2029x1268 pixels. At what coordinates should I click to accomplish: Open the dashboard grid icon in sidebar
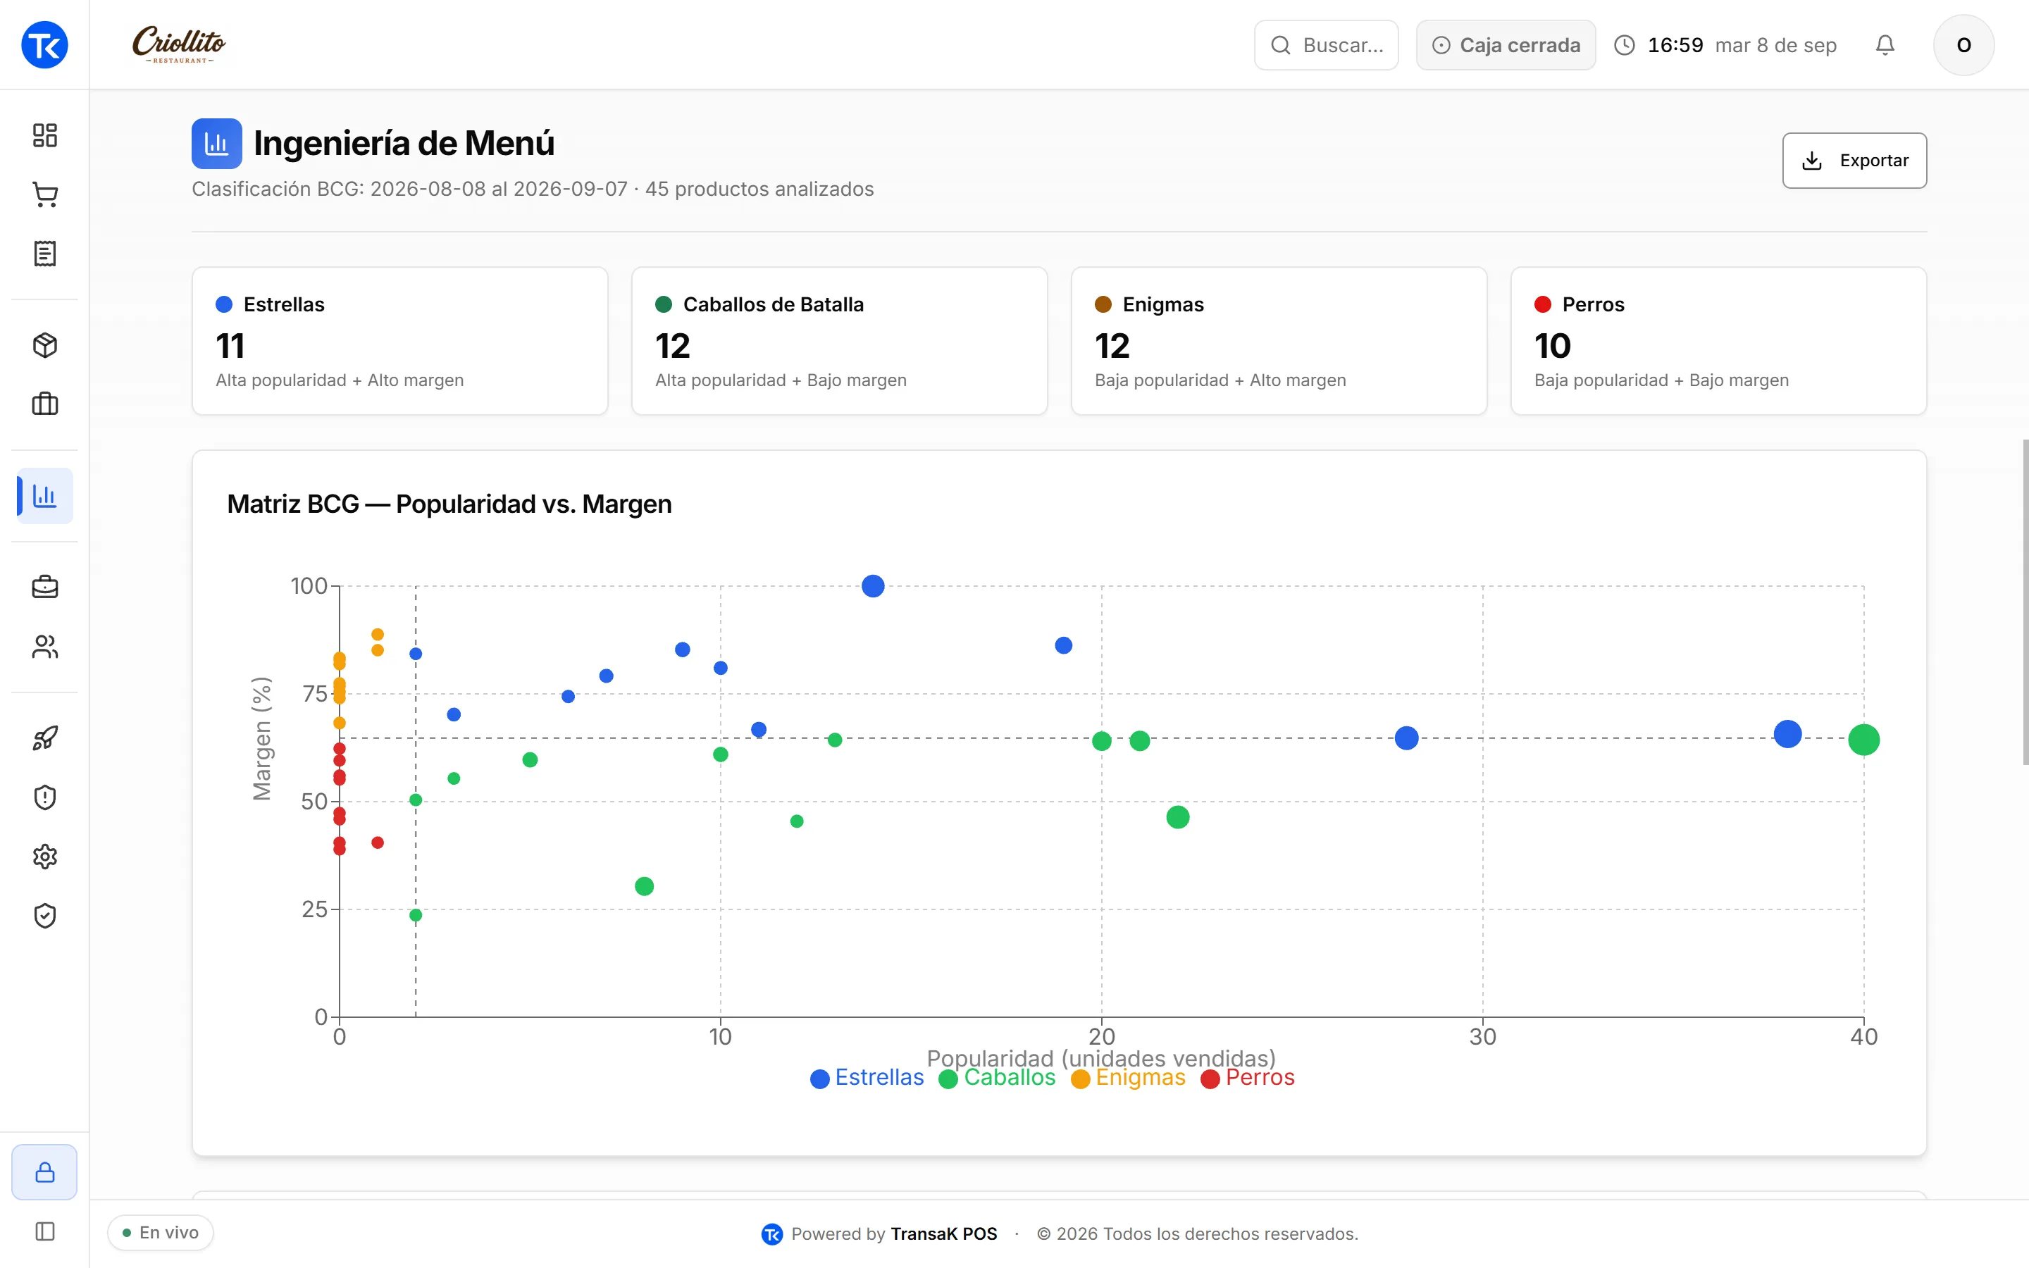(44, 135)
